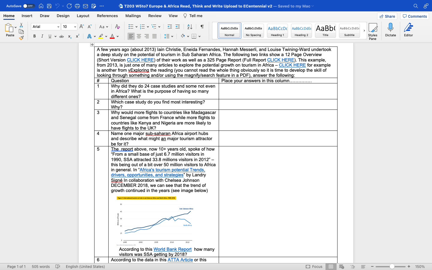Open the References tab
This screenshot has height=270, width=432.
[x=107, y=16]
